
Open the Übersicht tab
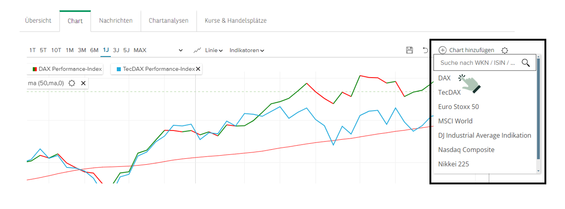(x=38, y=21)
